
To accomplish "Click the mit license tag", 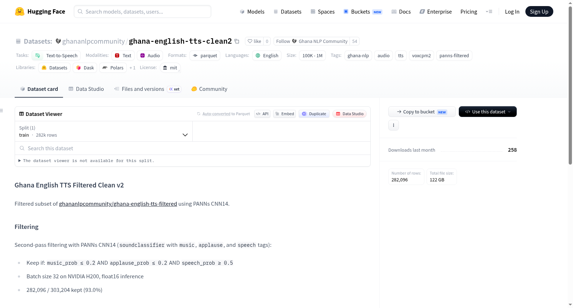I will coord(170,68).
